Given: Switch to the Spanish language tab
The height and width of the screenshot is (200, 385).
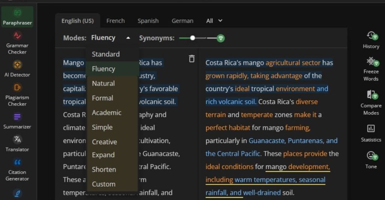Looking at the screenshot, I should (x=148, y=21).
